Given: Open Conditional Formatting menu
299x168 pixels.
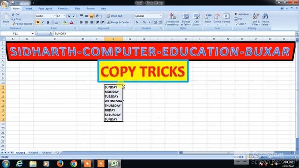Looking at the screenshot, I should click(172, 19).
